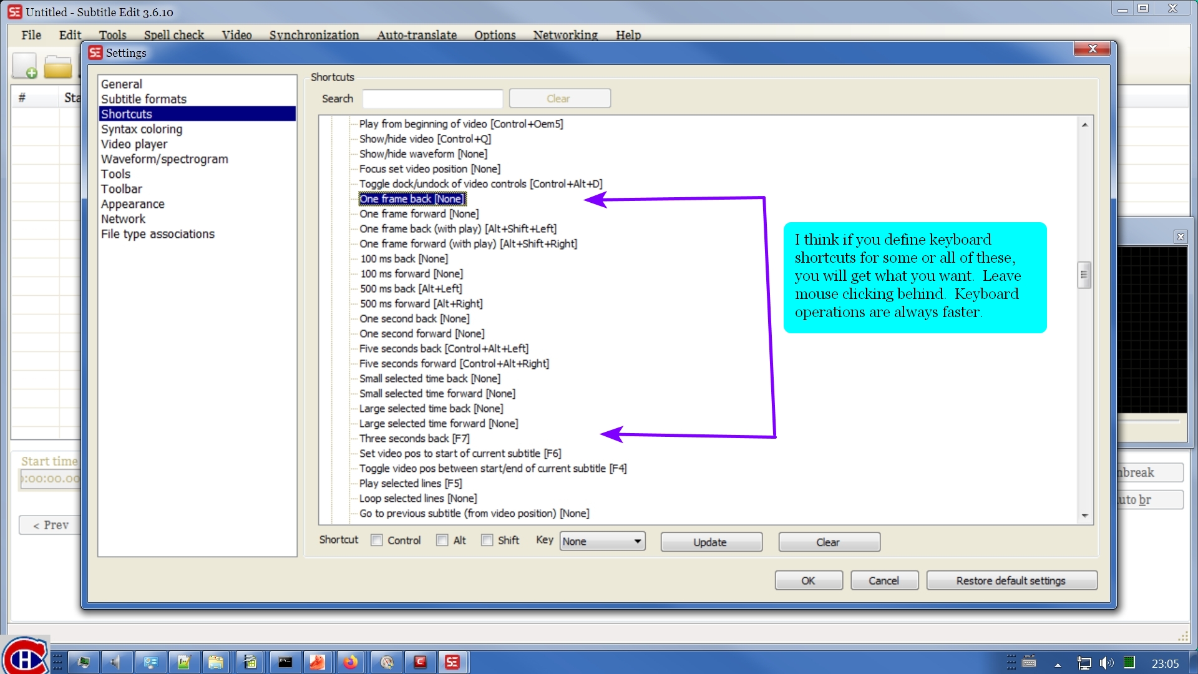Enable the Alt modifier checkbox
The image size is (1198, 674).
[442, 540]
